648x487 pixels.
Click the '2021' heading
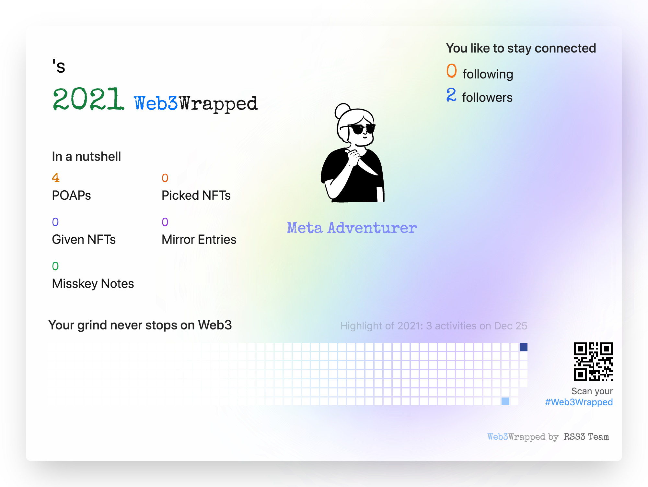point(88,99)
